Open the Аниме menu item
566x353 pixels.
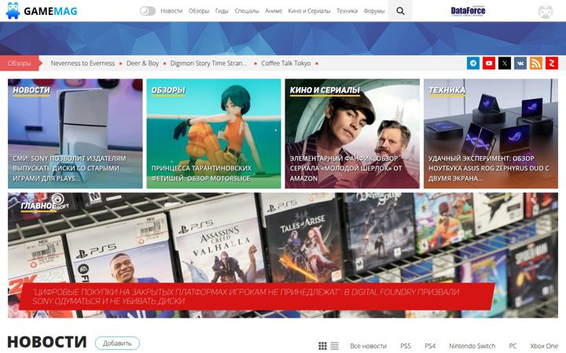[x=274, y=11]
